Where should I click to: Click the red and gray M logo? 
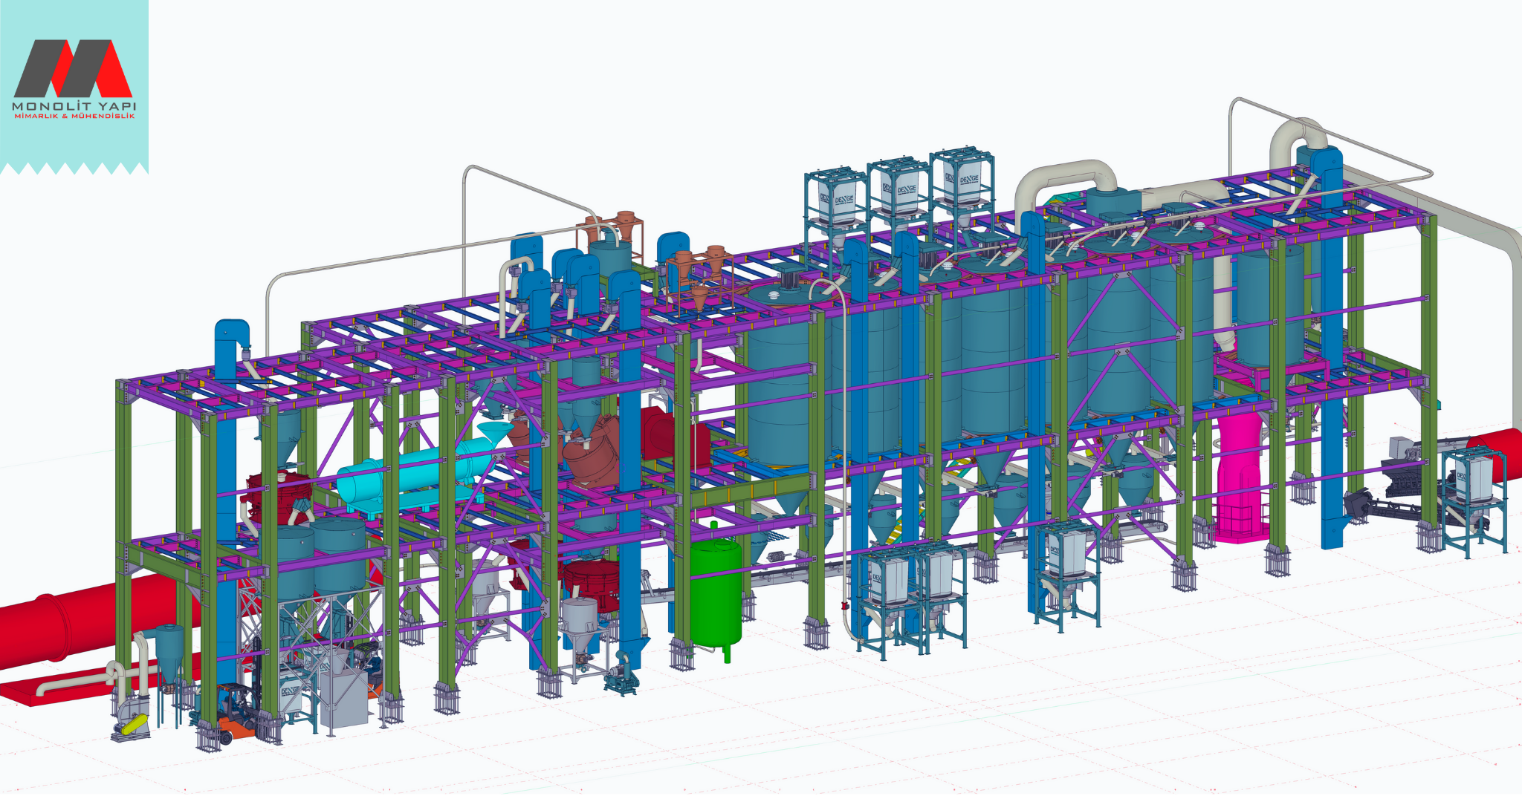coord(73,68)
